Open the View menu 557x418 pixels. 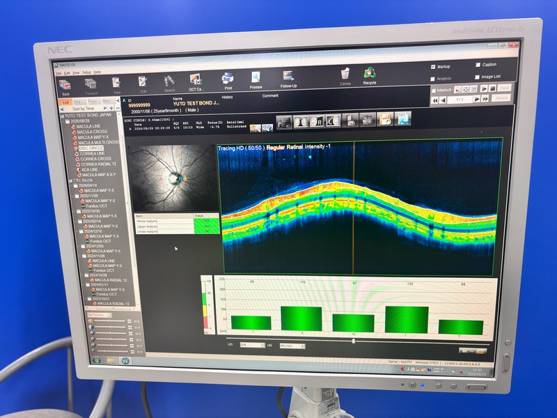[76, 73]
